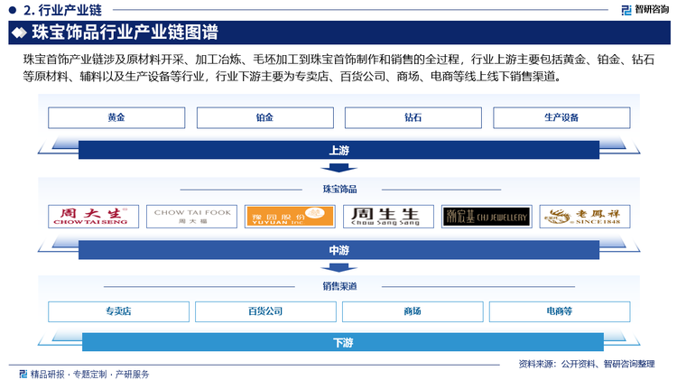This screenshot has width=677, height=380.
Task: Click the 下游 banner
Action: tap(343, 342)
